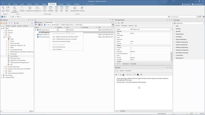The height and width of the screenshot is (115, 205).
Task: Click underline in the Notes toolbar
Action: (x=121, y=75)
